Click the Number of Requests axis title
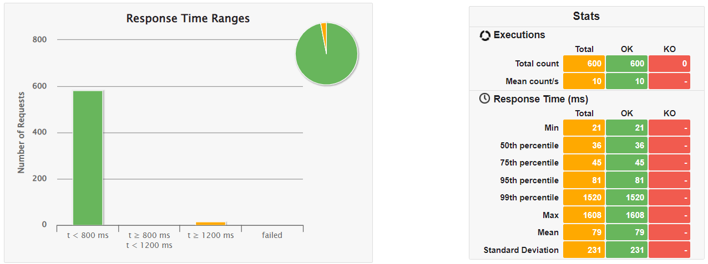The width and height of the screenshot is (708, 264). click(x=22, y=133)
